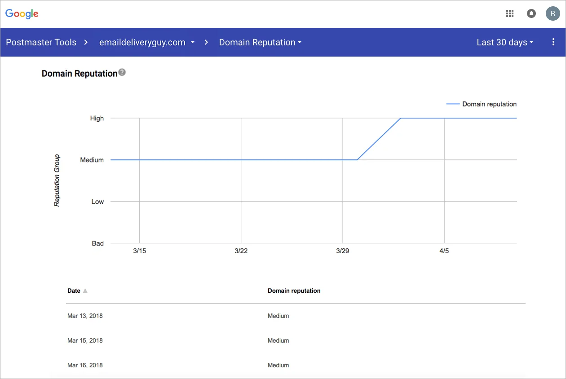
Task: Click the Domain Reputation help question icon
Action: 122,72
